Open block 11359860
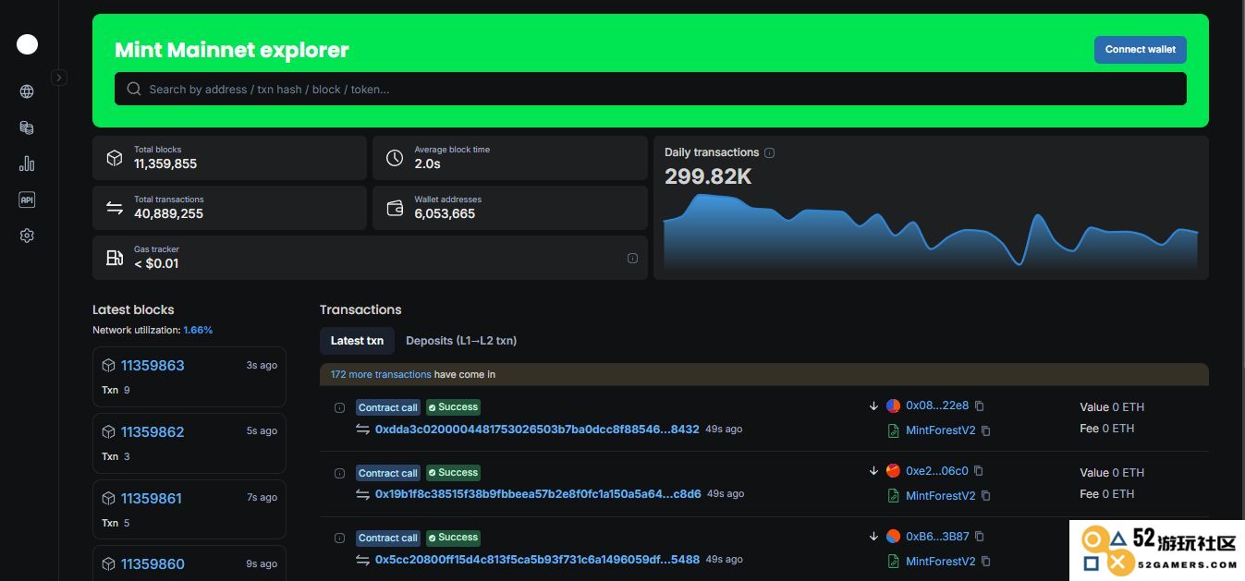Screen dimensions: 1245x581 [153, 563]
